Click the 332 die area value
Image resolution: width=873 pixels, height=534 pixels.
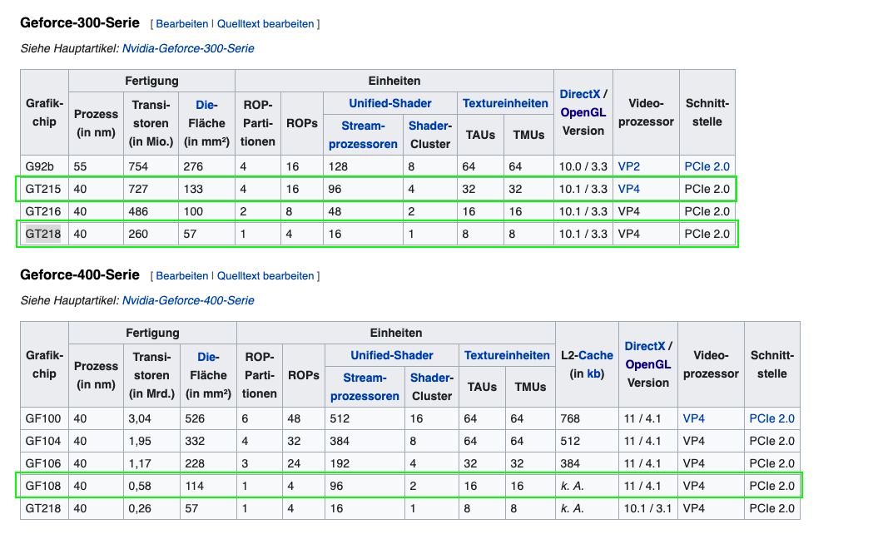pos(195,441)
